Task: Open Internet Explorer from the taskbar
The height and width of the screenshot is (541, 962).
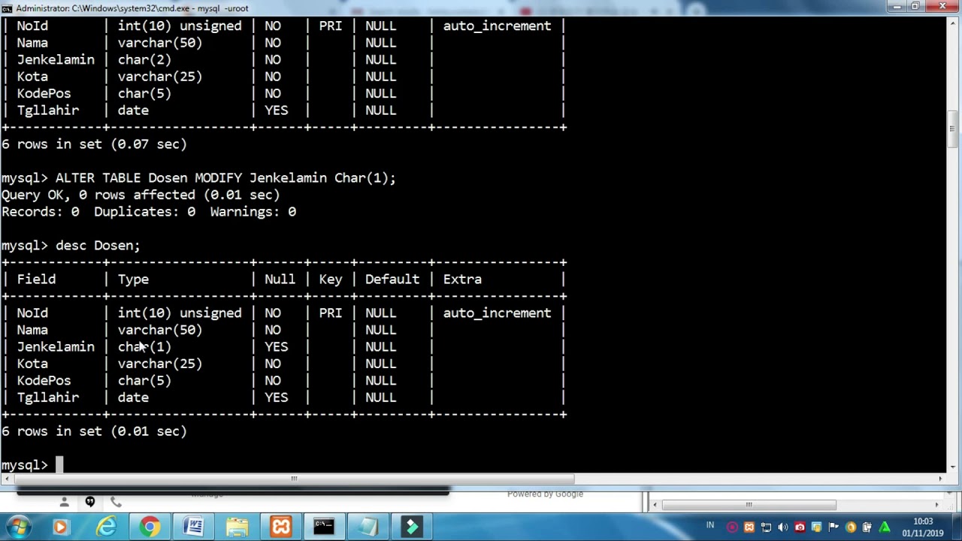Action: point(105,527)
